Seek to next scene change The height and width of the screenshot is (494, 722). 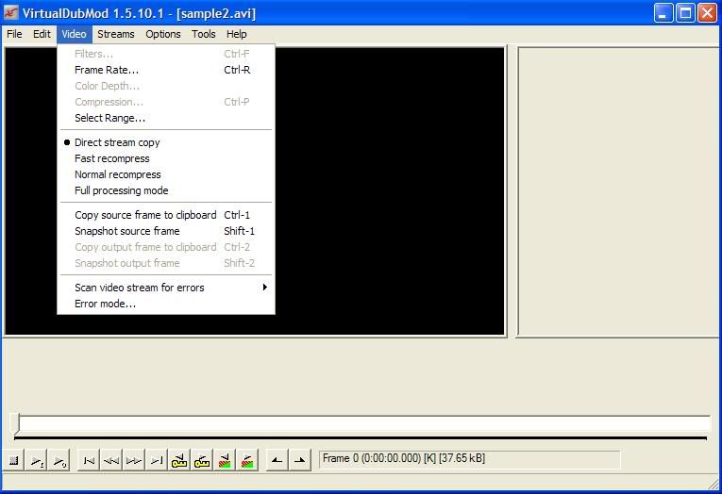(247, 460)
